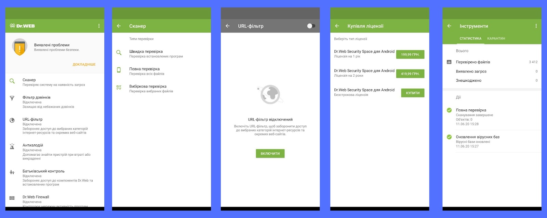Go back from the Сканер screen

(119, 26)
